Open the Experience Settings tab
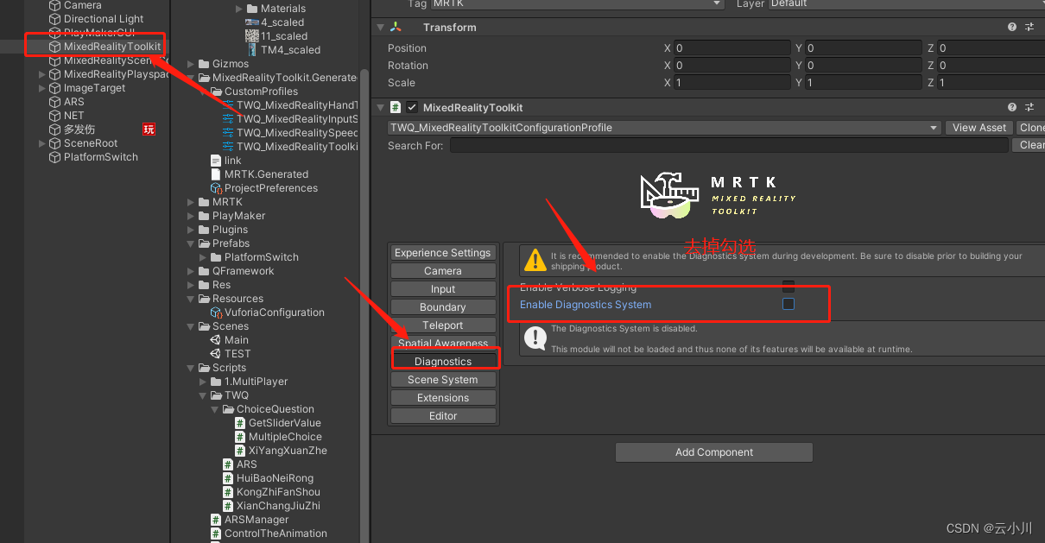The width and height of the screenshot is (1045, 543). pyautogui.click(x=443, y=253)
